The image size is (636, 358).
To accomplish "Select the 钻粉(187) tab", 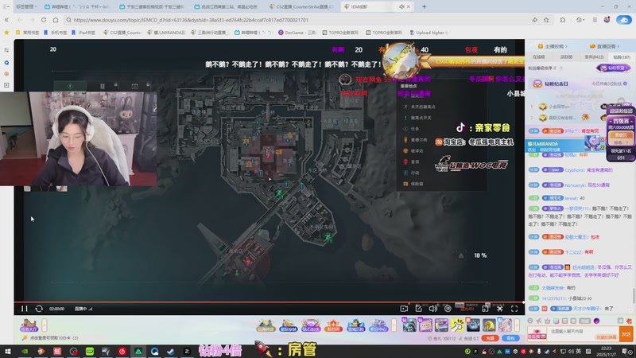I will [621, 57].
